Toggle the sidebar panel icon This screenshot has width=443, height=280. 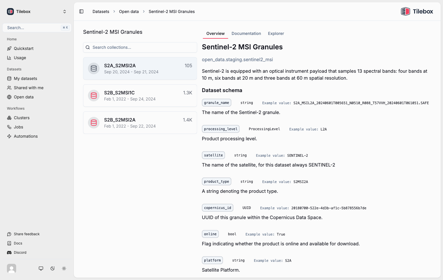[x=81, y=12]
